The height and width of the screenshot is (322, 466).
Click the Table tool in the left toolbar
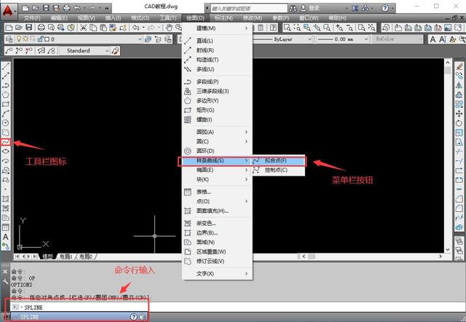click(6, 227)
